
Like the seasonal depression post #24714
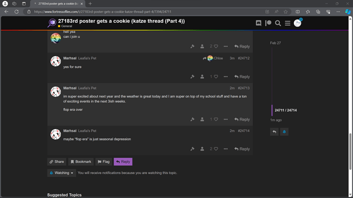point(216,149)
